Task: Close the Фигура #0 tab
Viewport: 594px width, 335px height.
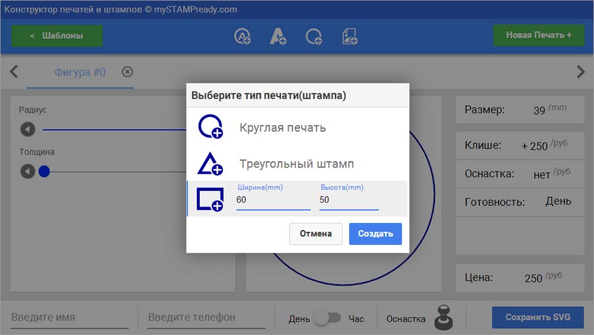Action: point(127,71)
